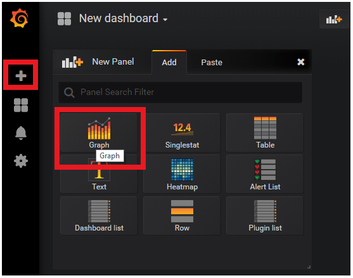The height and width of the screenshot is (278, 353).
Task: Add a Table panel
Action: pyautogui.click(x=265, y=133)
